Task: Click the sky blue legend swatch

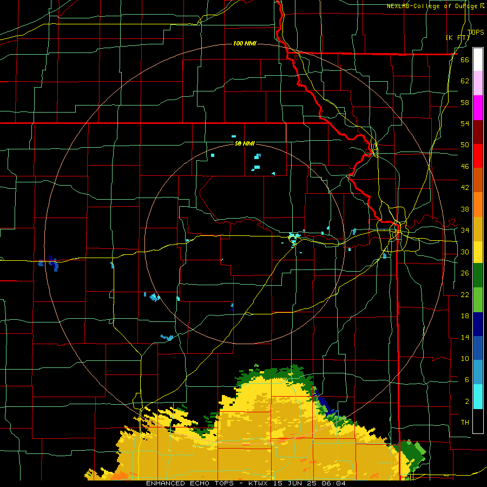Action: point(478,372)
